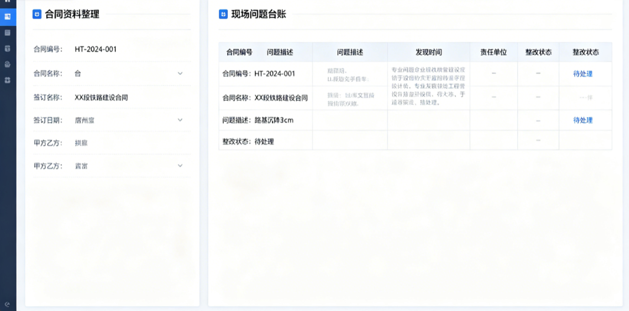Click the 签订名称 label in the form
The width and height of the screenshot is (629, 311).
48,97
